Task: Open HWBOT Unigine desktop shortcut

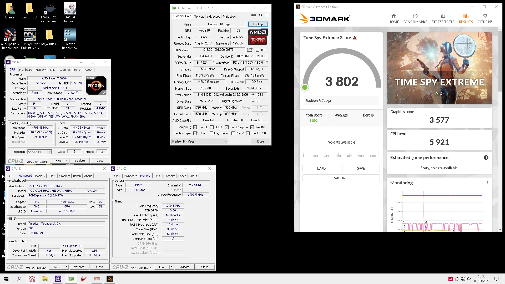Action: 70,13
